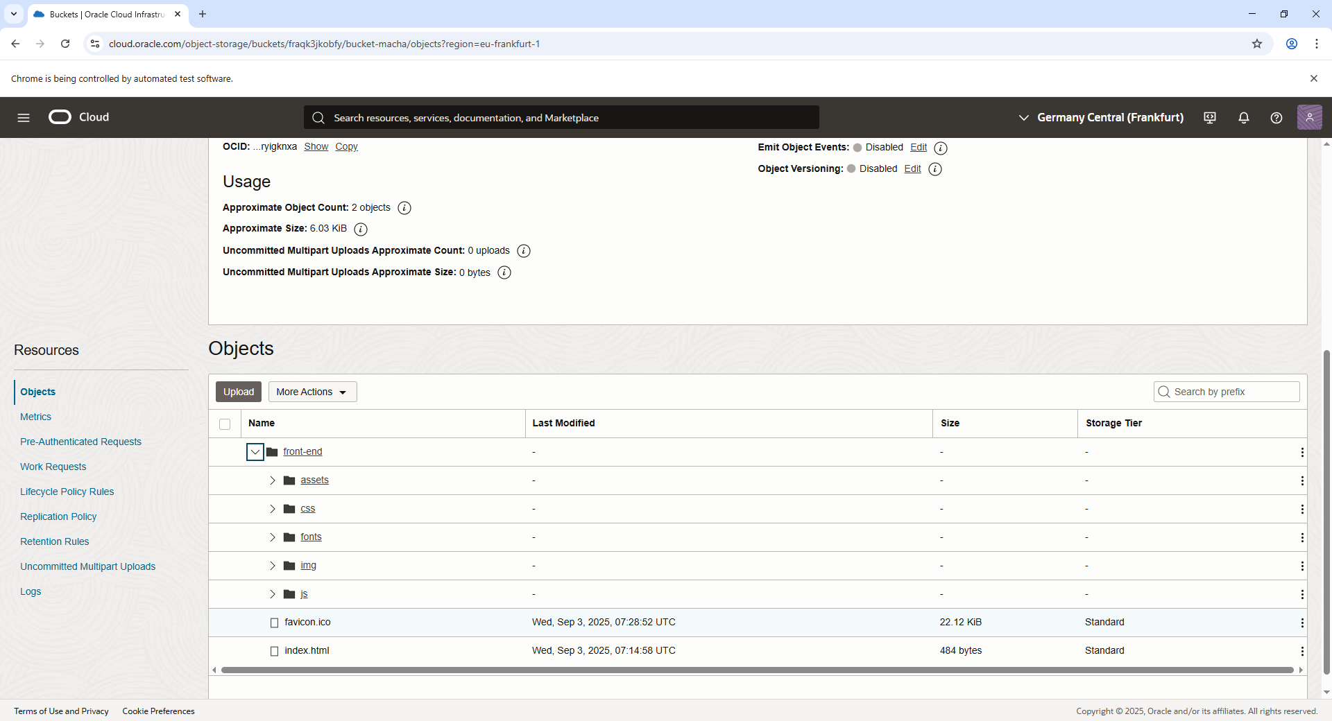Click Edit link for Emit Object Events
1332x721 pixels.
point(919,147)
